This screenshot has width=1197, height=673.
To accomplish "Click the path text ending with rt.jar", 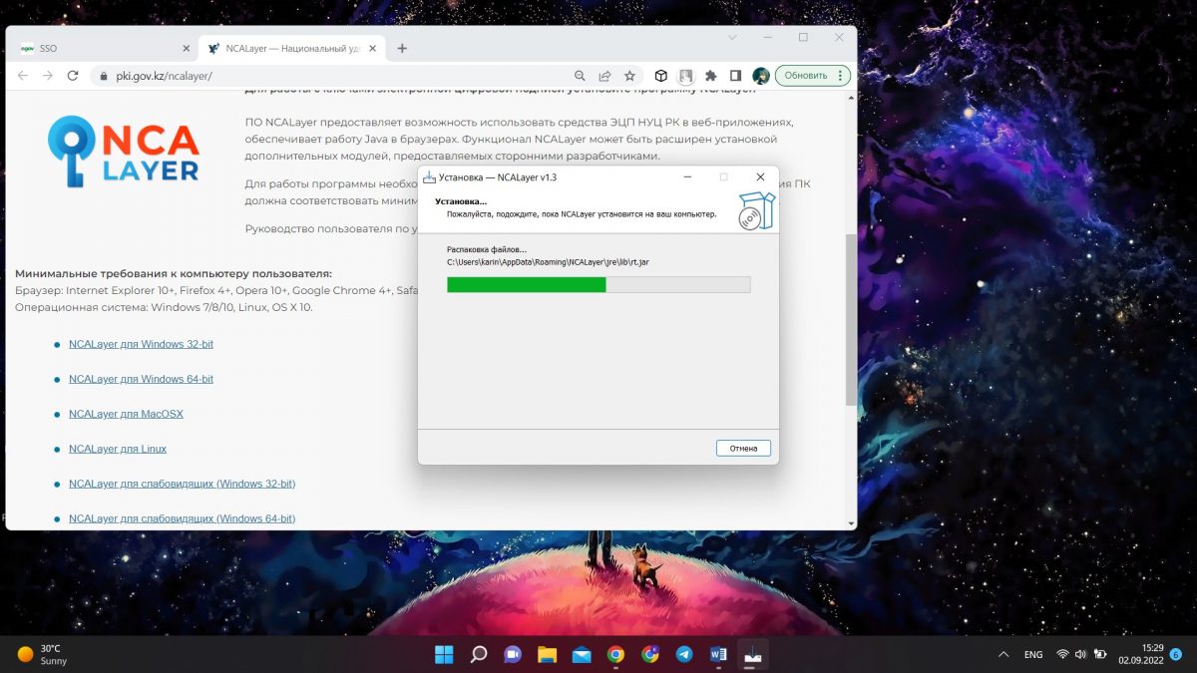I will coord(548,261).
